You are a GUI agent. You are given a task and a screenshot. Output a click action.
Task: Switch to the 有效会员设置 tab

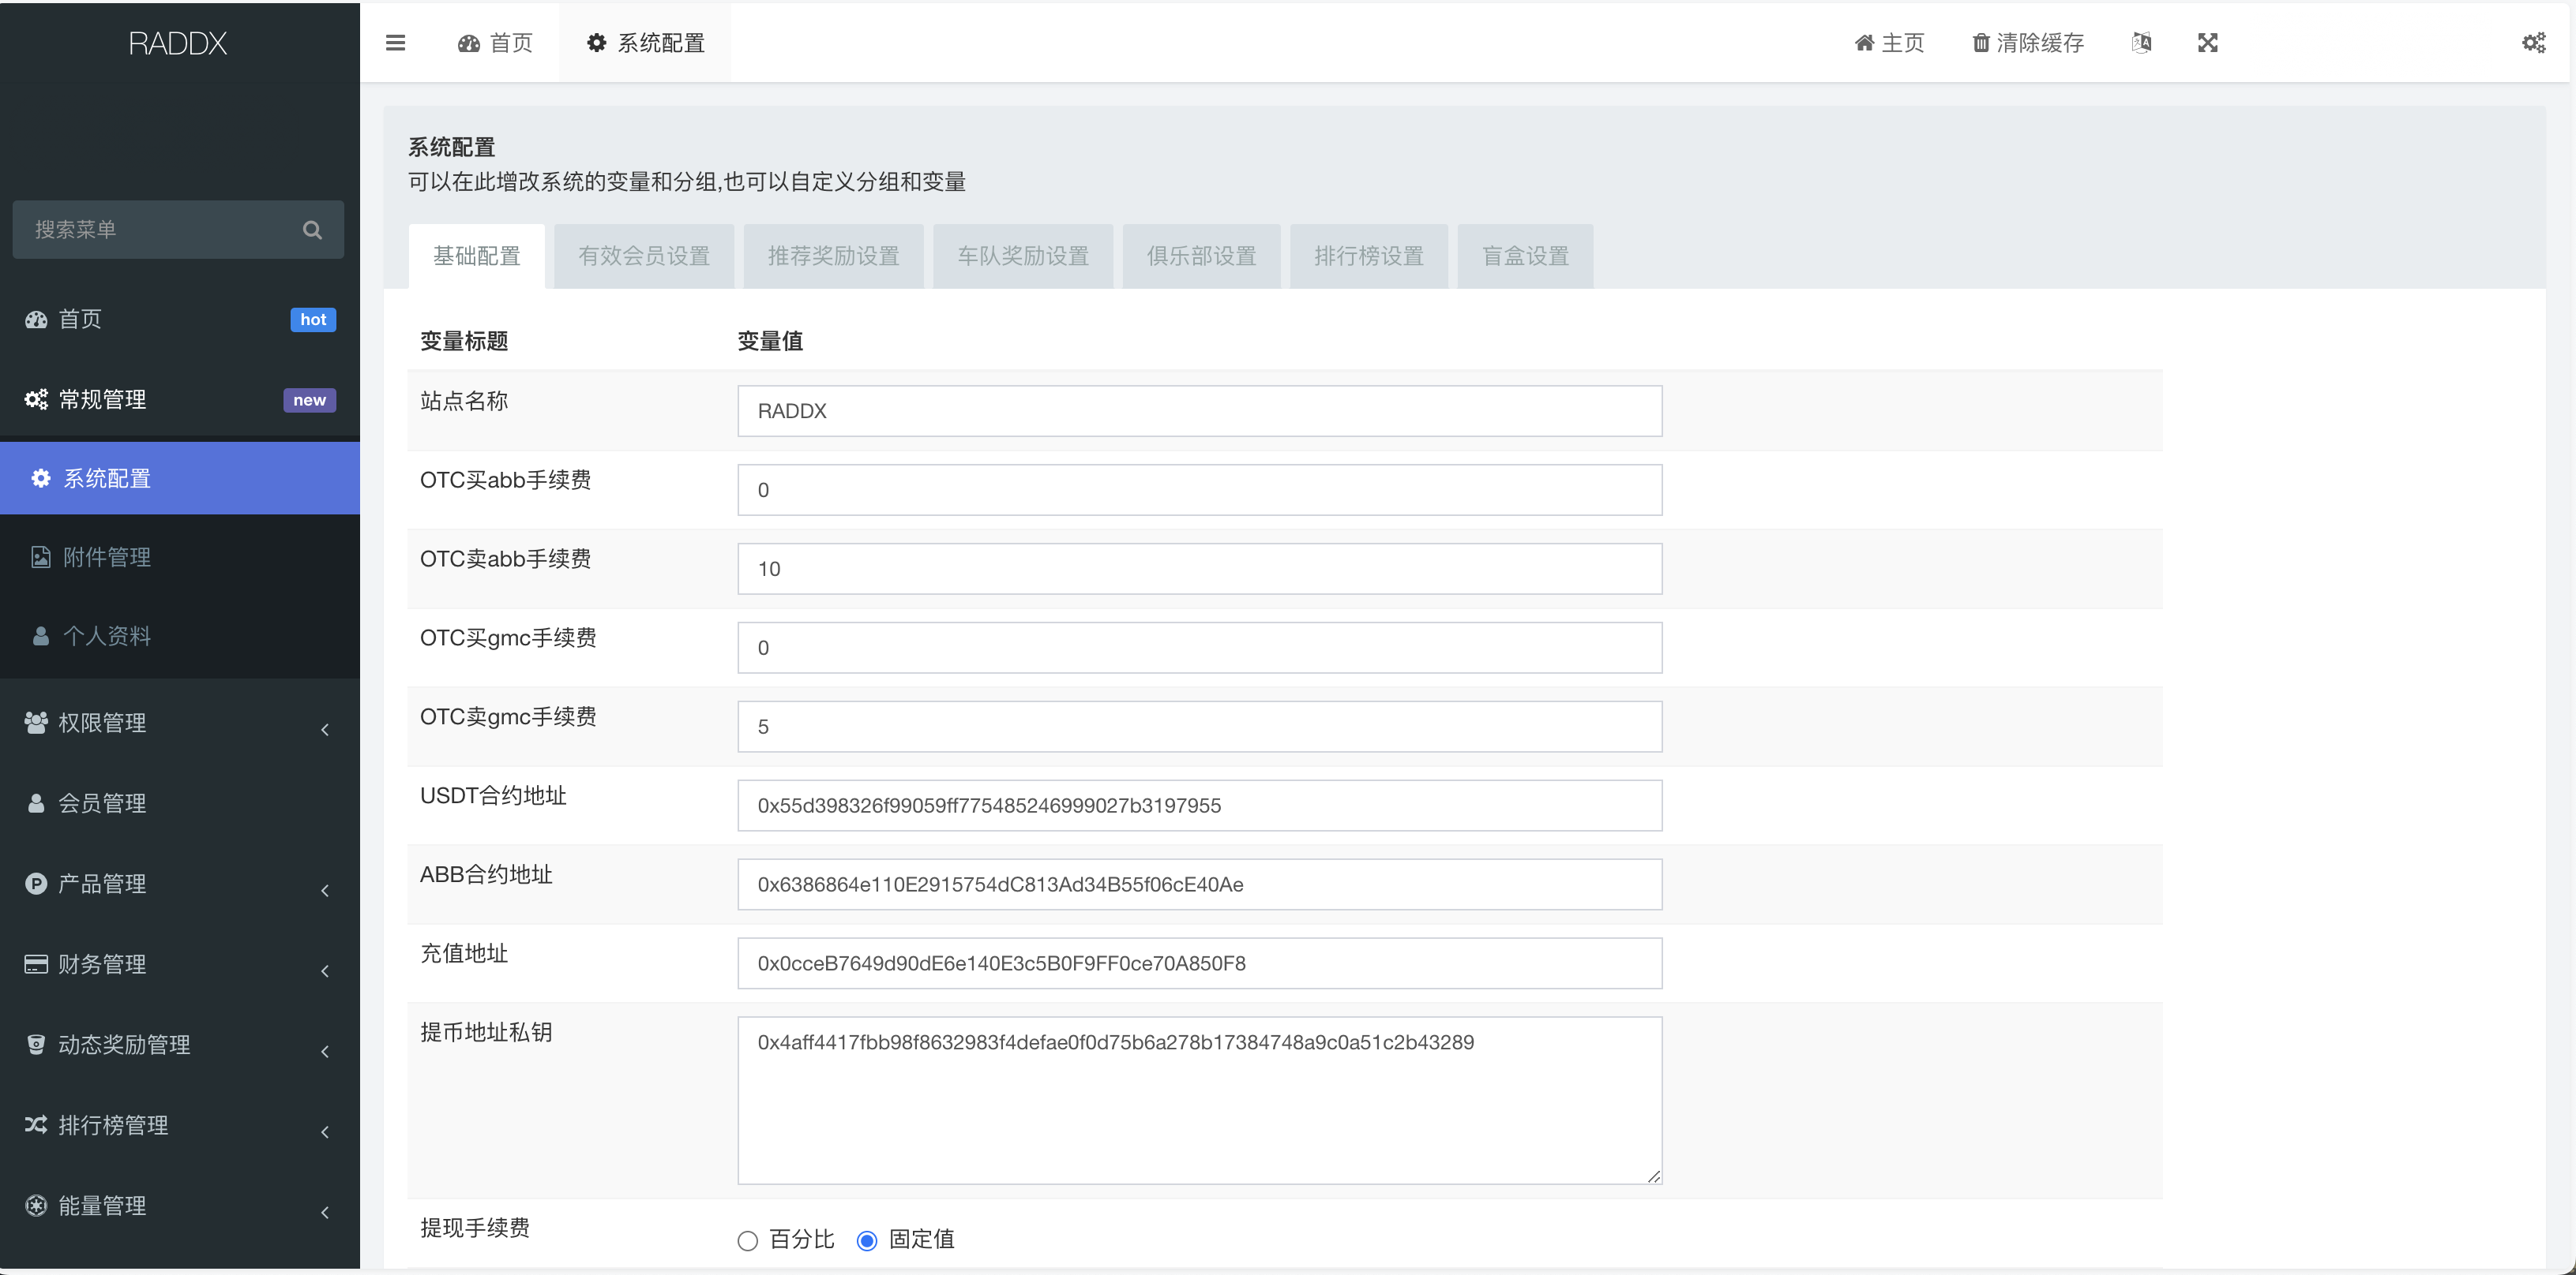click(x=644, y=256)
